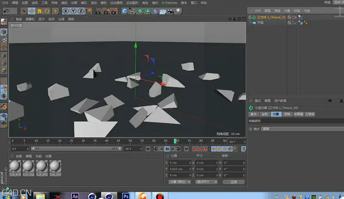The image size is (344, 199).
Task: Toggle the Z axis lock
Action: tap(81, 11)
